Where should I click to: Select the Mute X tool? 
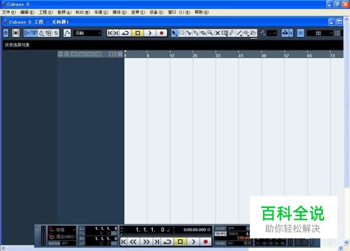[217, 33]
